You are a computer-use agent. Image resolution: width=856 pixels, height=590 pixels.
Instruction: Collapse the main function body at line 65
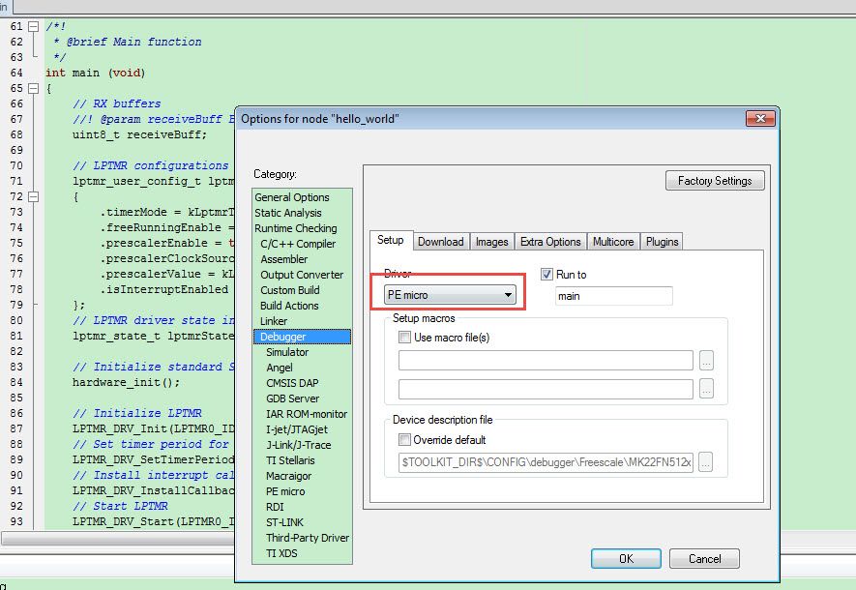pos(33,88)
